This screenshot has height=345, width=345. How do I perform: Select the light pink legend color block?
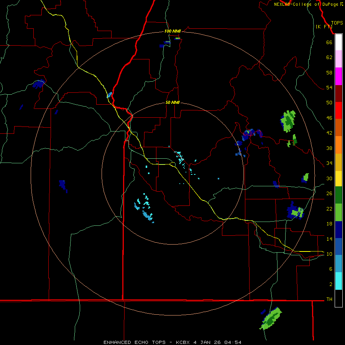point(338,59)
